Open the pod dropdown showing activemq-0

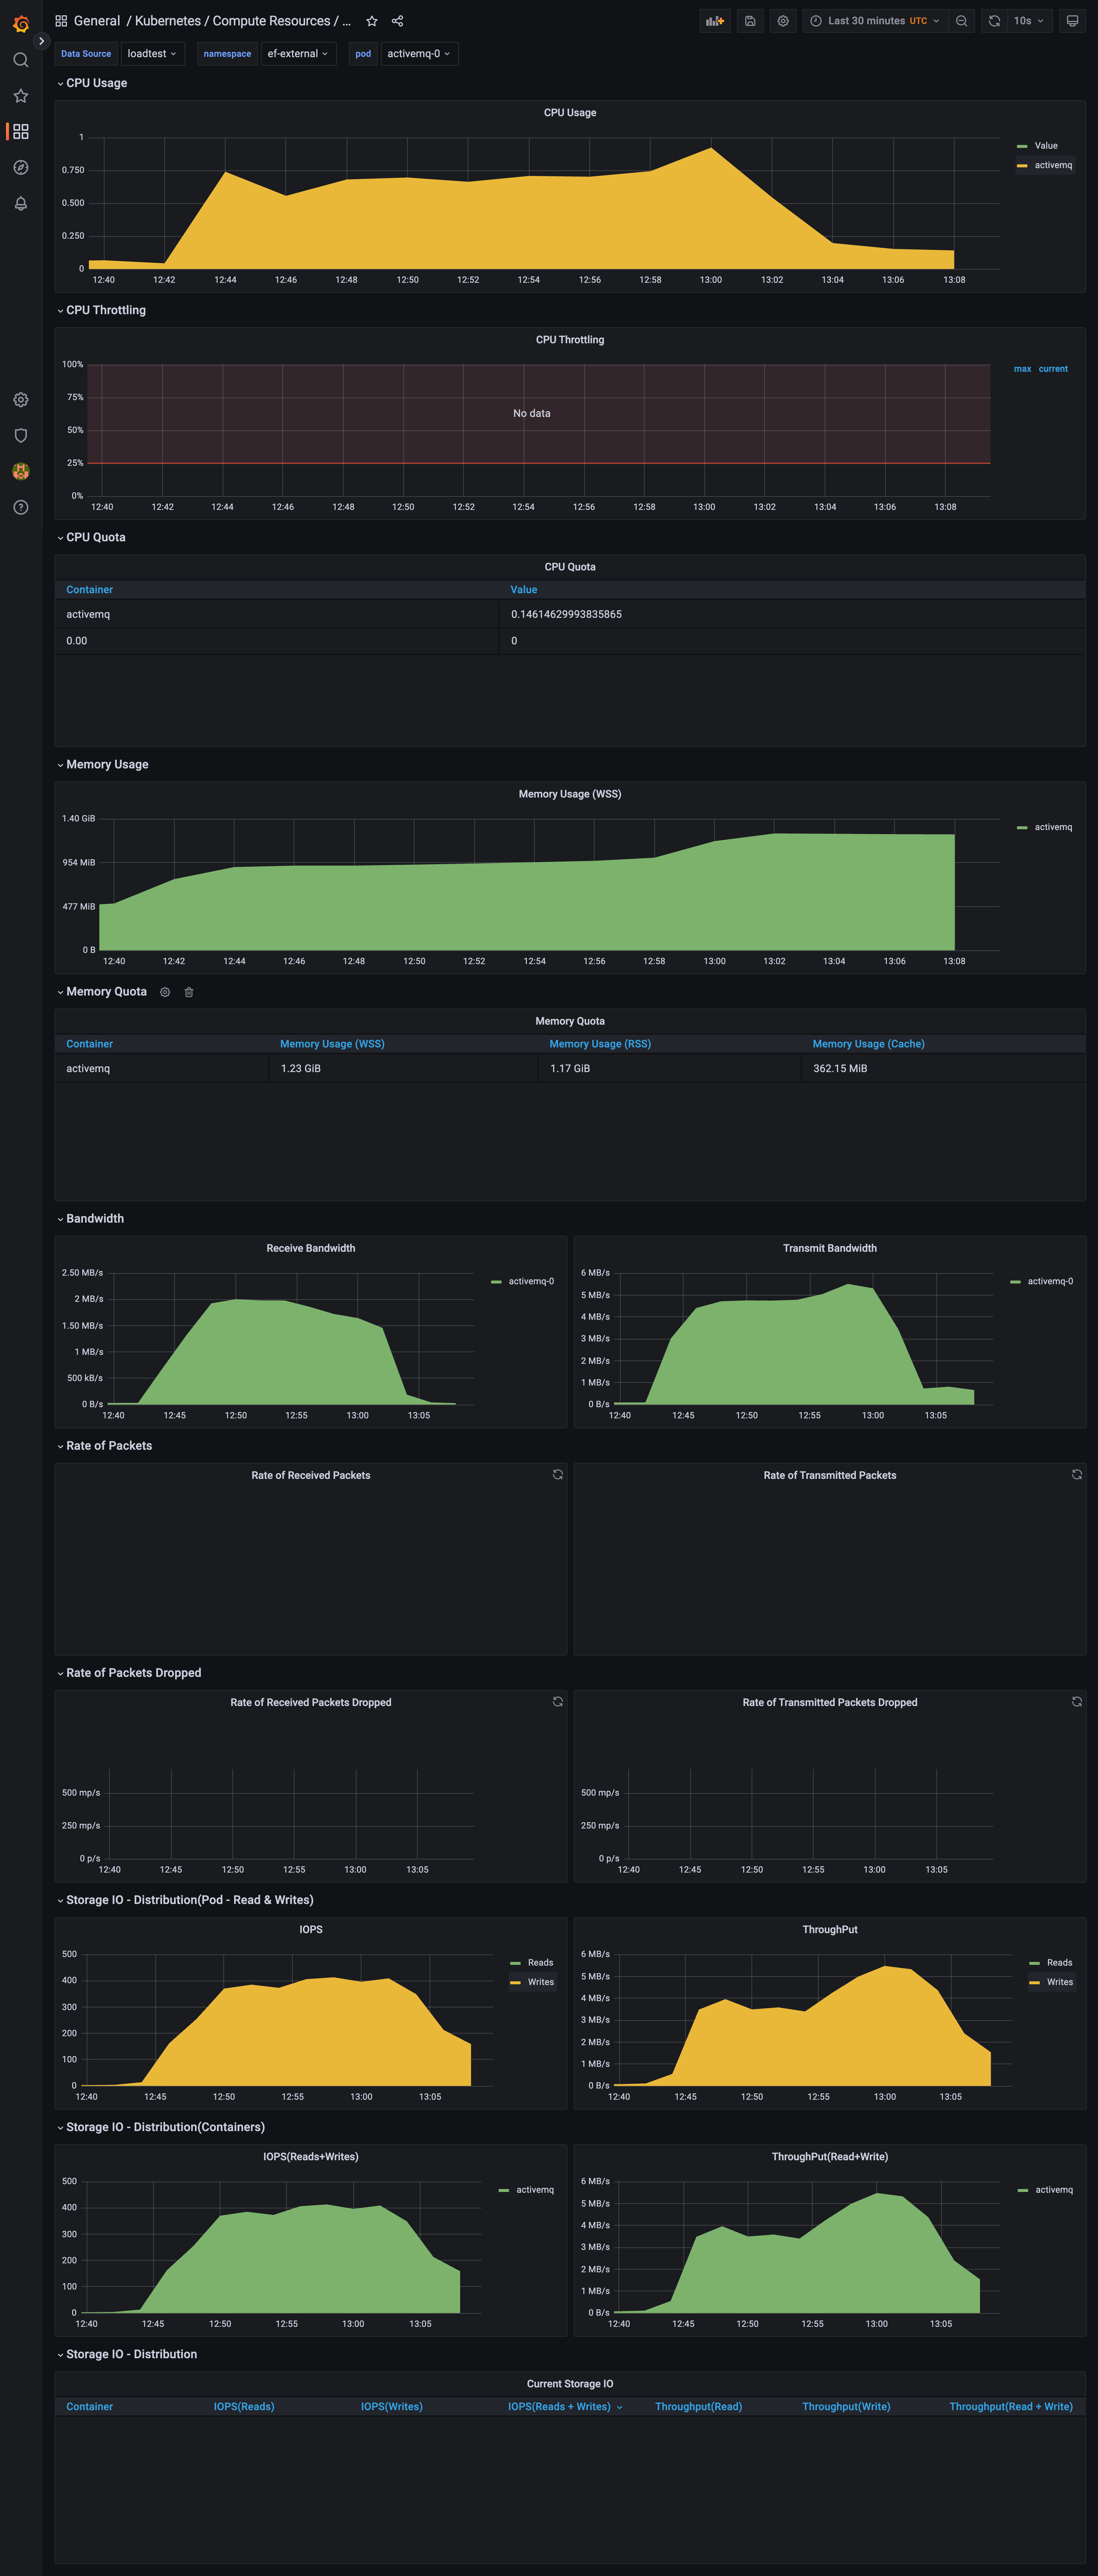[419, 53]
